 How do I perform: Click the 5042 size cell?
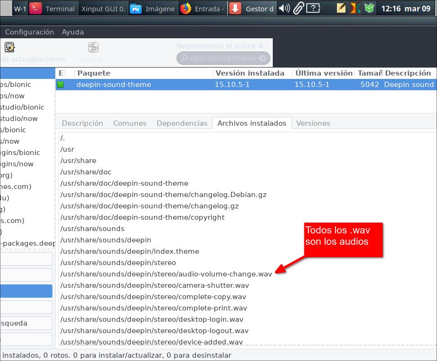click(x=370, y=85)
